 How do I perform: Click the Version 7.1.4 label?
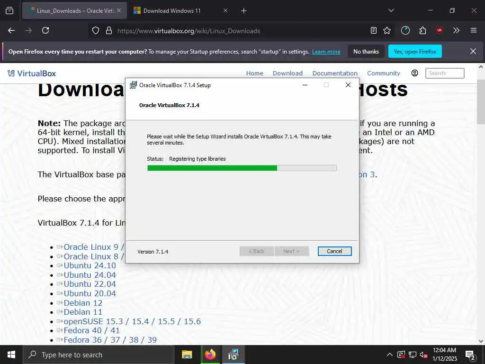pyautogui.click(x=153, y=252)
